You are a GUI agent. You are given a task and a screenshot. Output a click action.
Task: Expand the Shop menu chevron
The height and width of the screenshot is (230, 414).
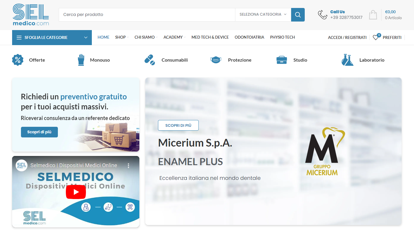coord(128,37)
